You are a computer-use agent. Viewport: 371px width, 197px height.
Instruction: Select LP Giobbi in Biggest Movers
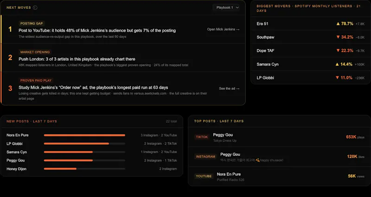(x=265, y=78)
